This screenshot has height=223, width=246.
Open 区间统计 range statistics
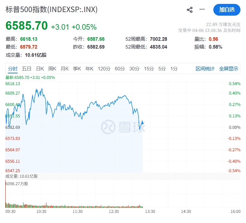pos(205,69)
